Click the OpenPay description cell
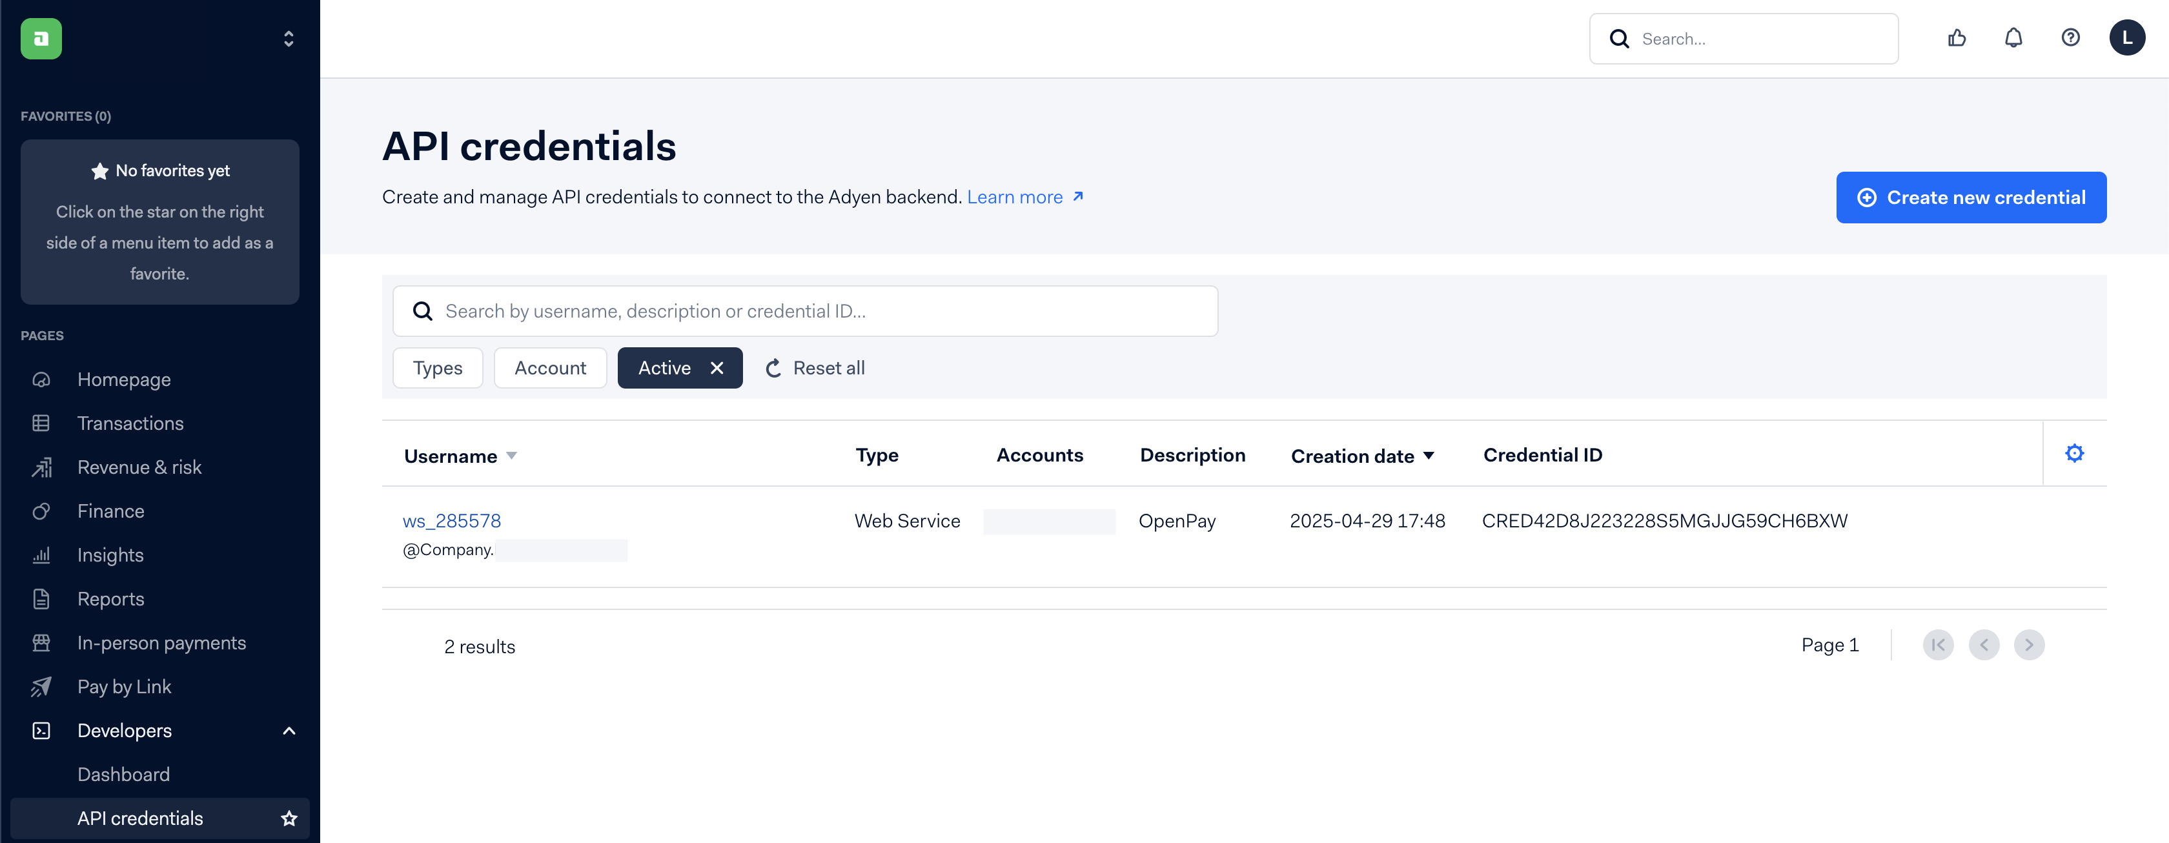This screenshot has height=843, width=2169. 1177,520
